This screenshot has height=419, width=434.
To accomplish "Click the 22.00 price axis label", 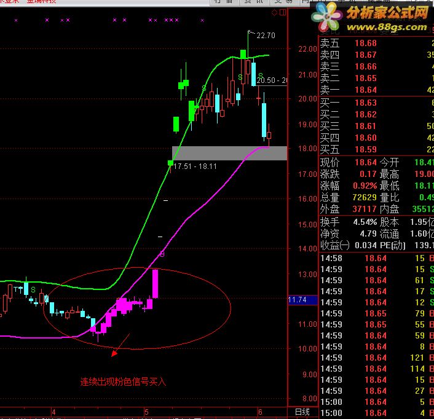I will click(x=307, y=49).
